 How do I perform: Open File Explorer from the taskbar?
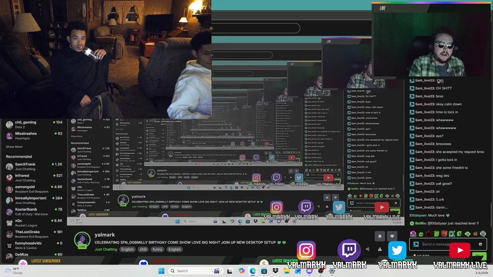287,271
